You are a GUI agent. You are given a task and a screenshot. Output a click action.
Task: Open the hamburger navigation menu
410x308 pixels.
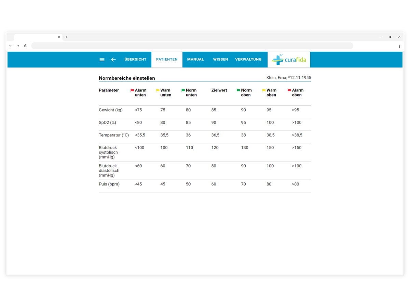(102, 60)
